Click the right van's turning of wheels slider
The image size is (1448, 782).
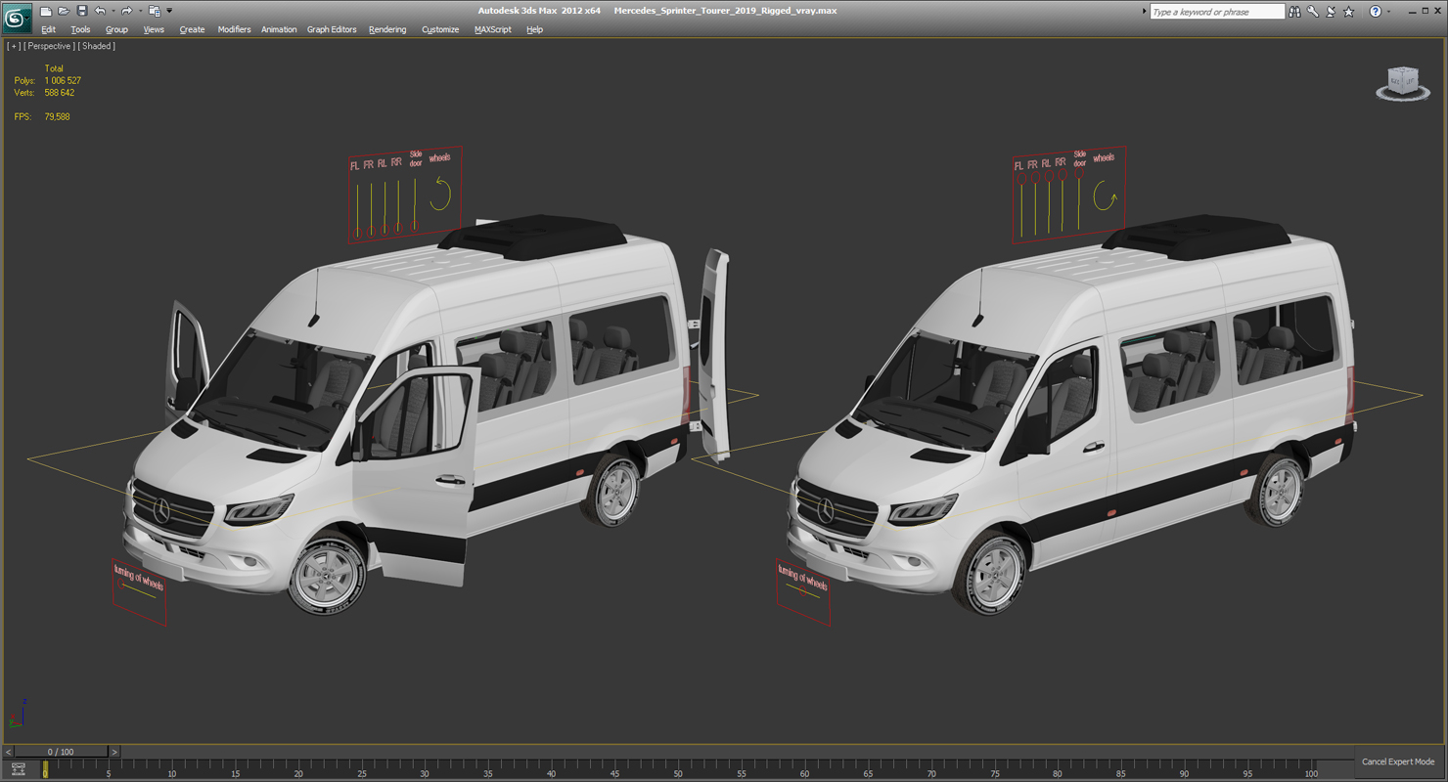(802, 590)
